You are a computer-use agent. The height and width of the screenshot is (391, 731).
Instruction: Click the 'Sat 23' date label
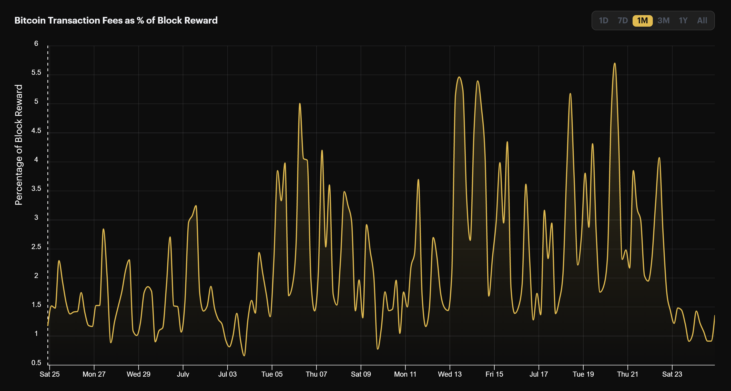(672, 374)
